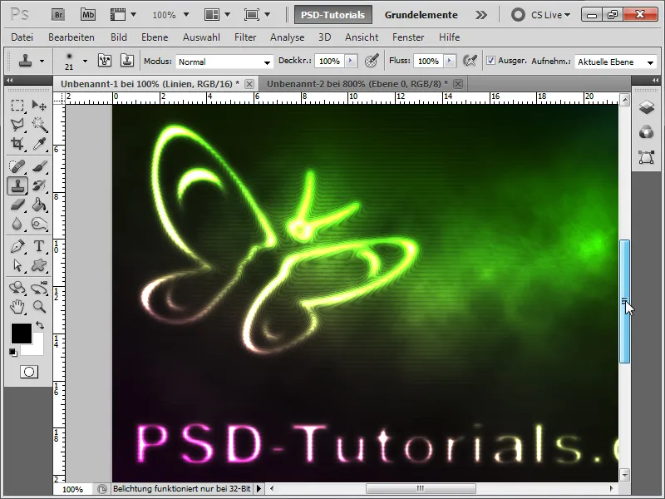Open the CS Live menu
665x499 pixels.
point(541,15)
